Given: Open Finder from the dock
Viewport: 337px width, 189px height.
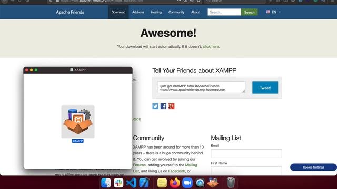Looking at the screenshot, I should [x=106, y=183].
